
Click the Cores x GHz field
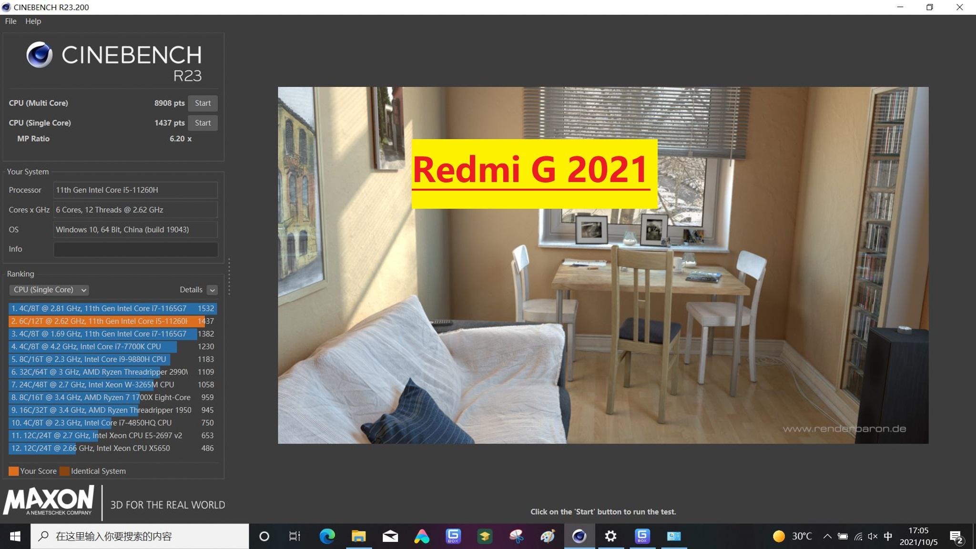[135, 210]
